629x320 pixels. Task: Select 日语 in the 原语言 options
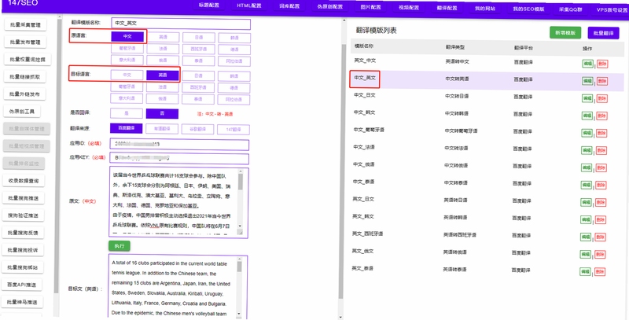click(x=199, y=37)
